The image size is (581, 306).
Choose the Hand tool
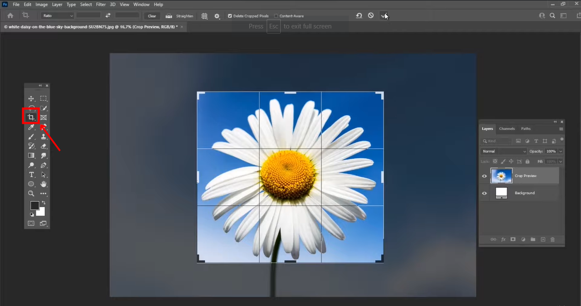[x=44, y=184]
